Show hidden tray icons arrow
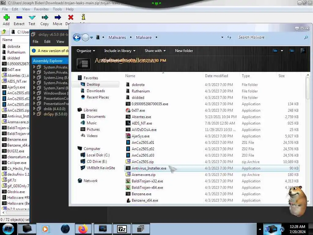This screenshot has height=235, width=313. [260, 229]
